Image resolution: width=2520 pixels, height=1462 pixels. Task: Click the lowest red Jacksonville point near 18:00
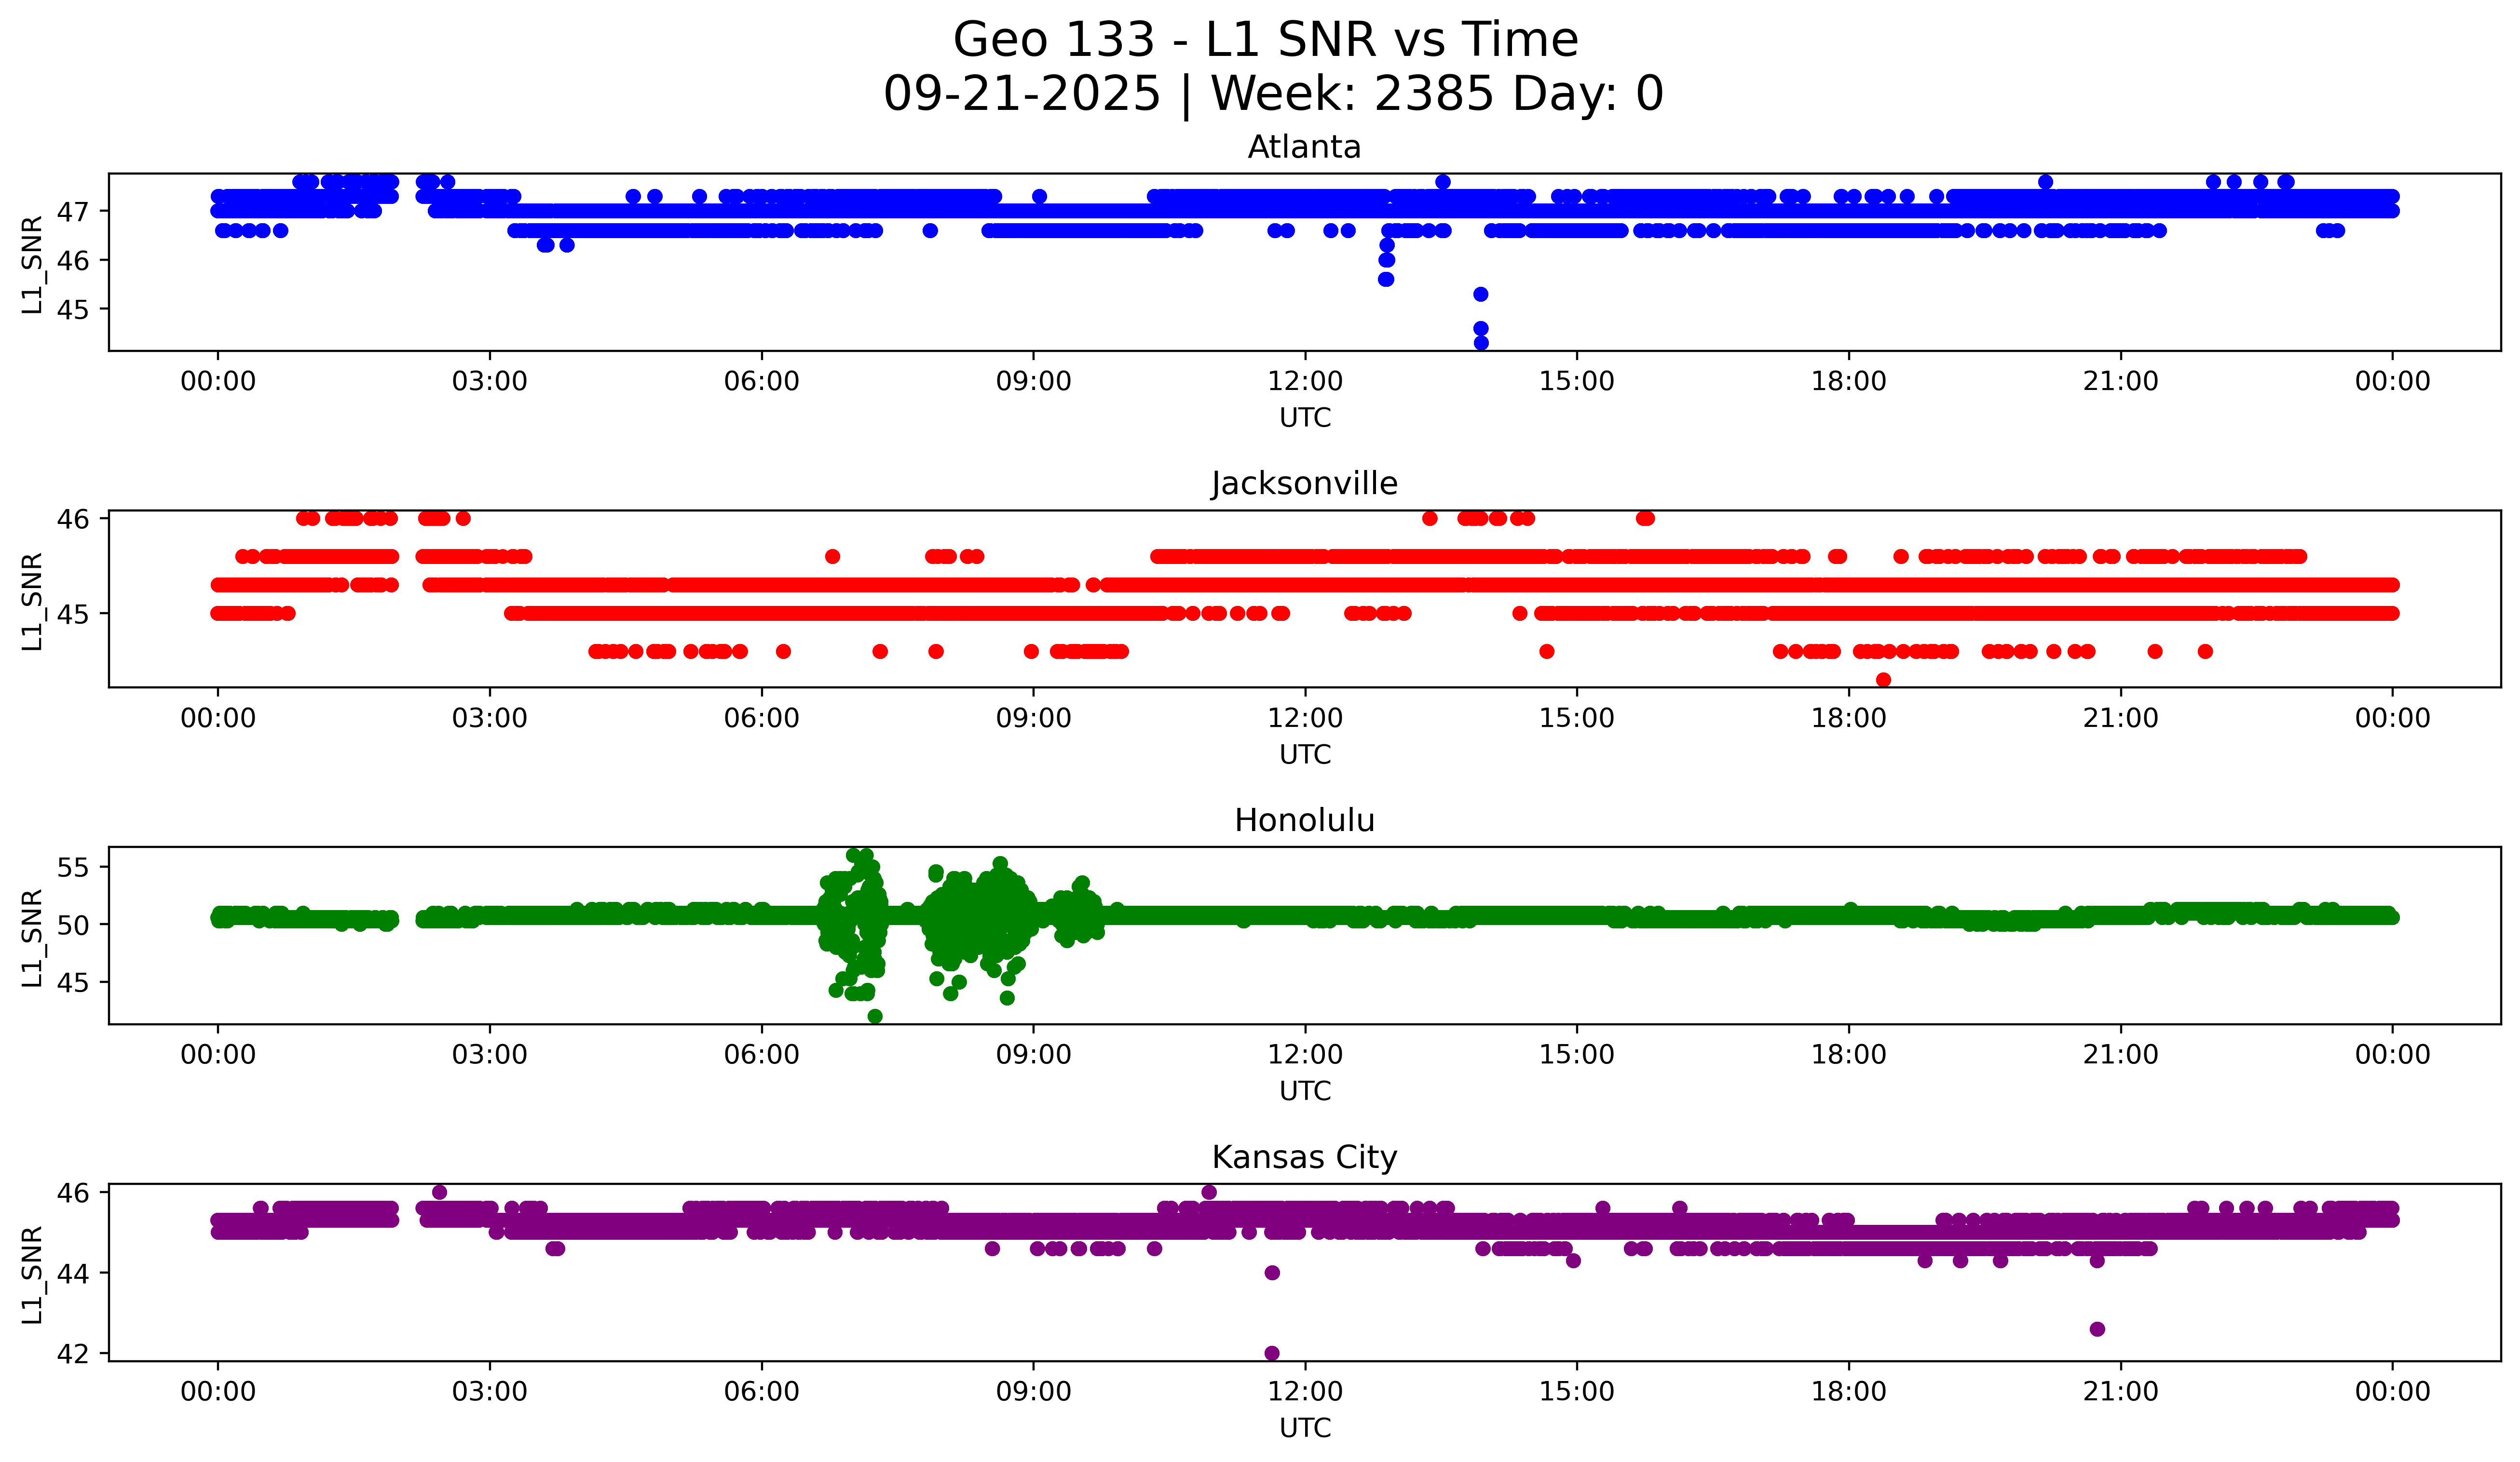pos(1883,680)
